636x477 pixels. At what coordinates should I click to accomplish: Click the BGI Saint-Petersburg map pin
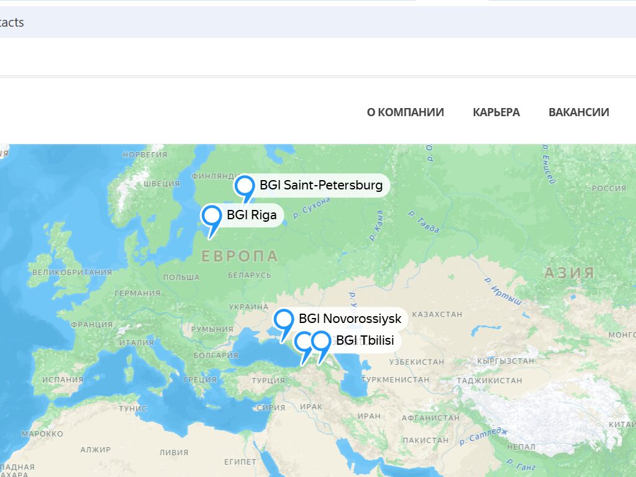245,186
